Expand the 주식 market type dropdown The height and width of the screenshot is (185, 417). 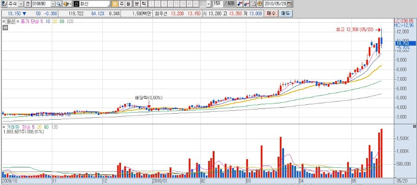pos(21,4)
